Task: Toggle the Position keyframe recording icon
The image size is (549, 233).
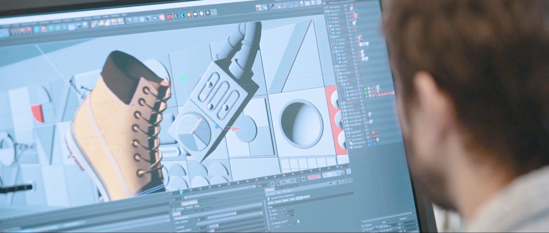Action: (325, 175)
